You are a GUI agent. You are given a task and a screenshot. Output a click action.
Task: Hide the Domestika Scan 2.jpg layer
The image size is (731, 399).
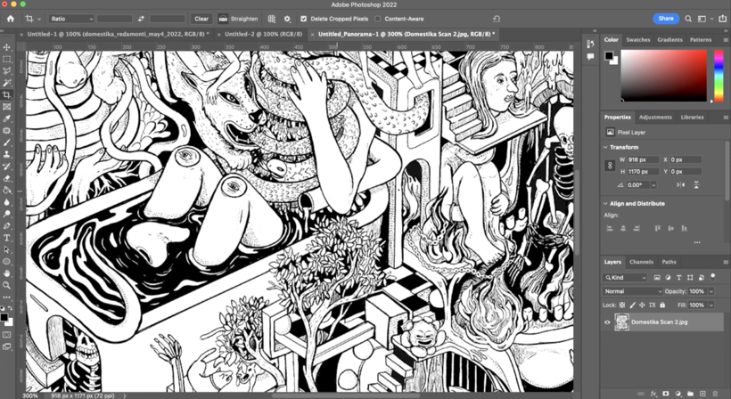(x=607, y=322)
